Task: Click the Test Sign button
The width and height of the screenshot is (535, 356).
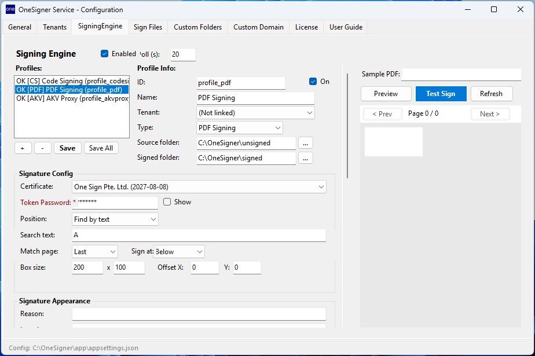Action: (x=441, y=94)
